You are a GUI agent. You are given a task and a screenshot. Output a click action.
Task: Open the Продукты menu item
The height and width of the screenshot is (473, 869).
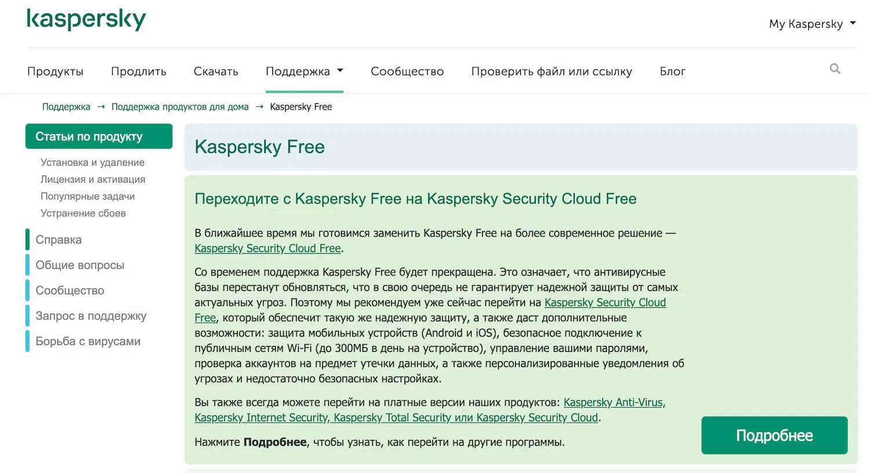click(55, 71)
